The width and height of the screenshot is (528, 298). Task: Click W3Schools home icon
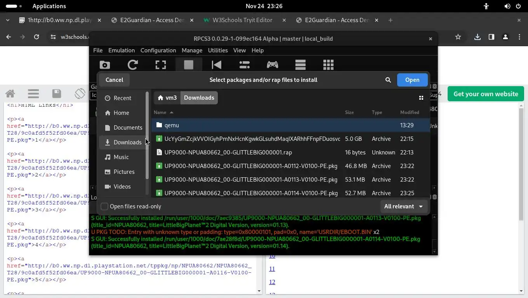[10, 94]
